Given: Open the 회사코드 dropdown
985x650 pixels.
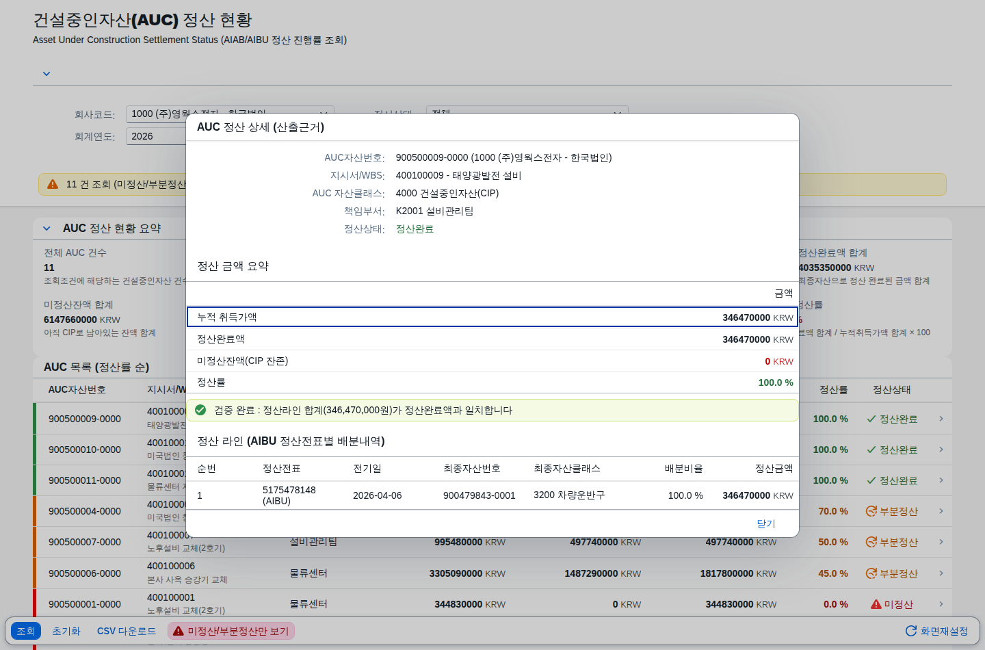Looking at the screenshot, I should click(x=231, y=114).
